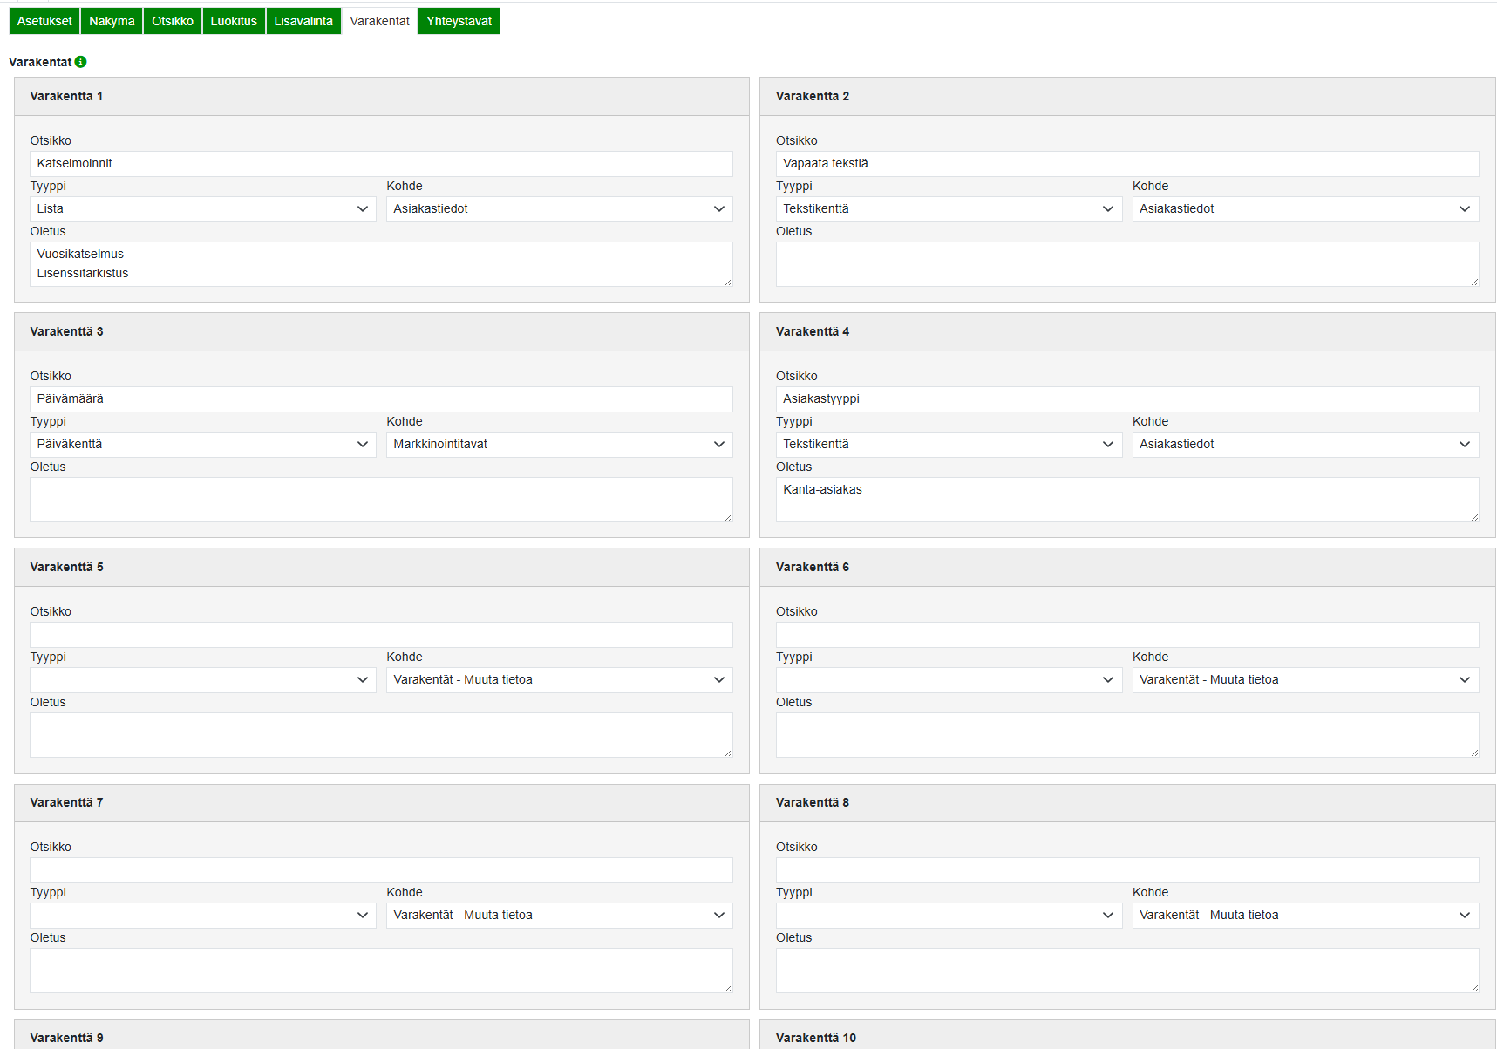Click the info icon beside Varakentät heading

81,62
